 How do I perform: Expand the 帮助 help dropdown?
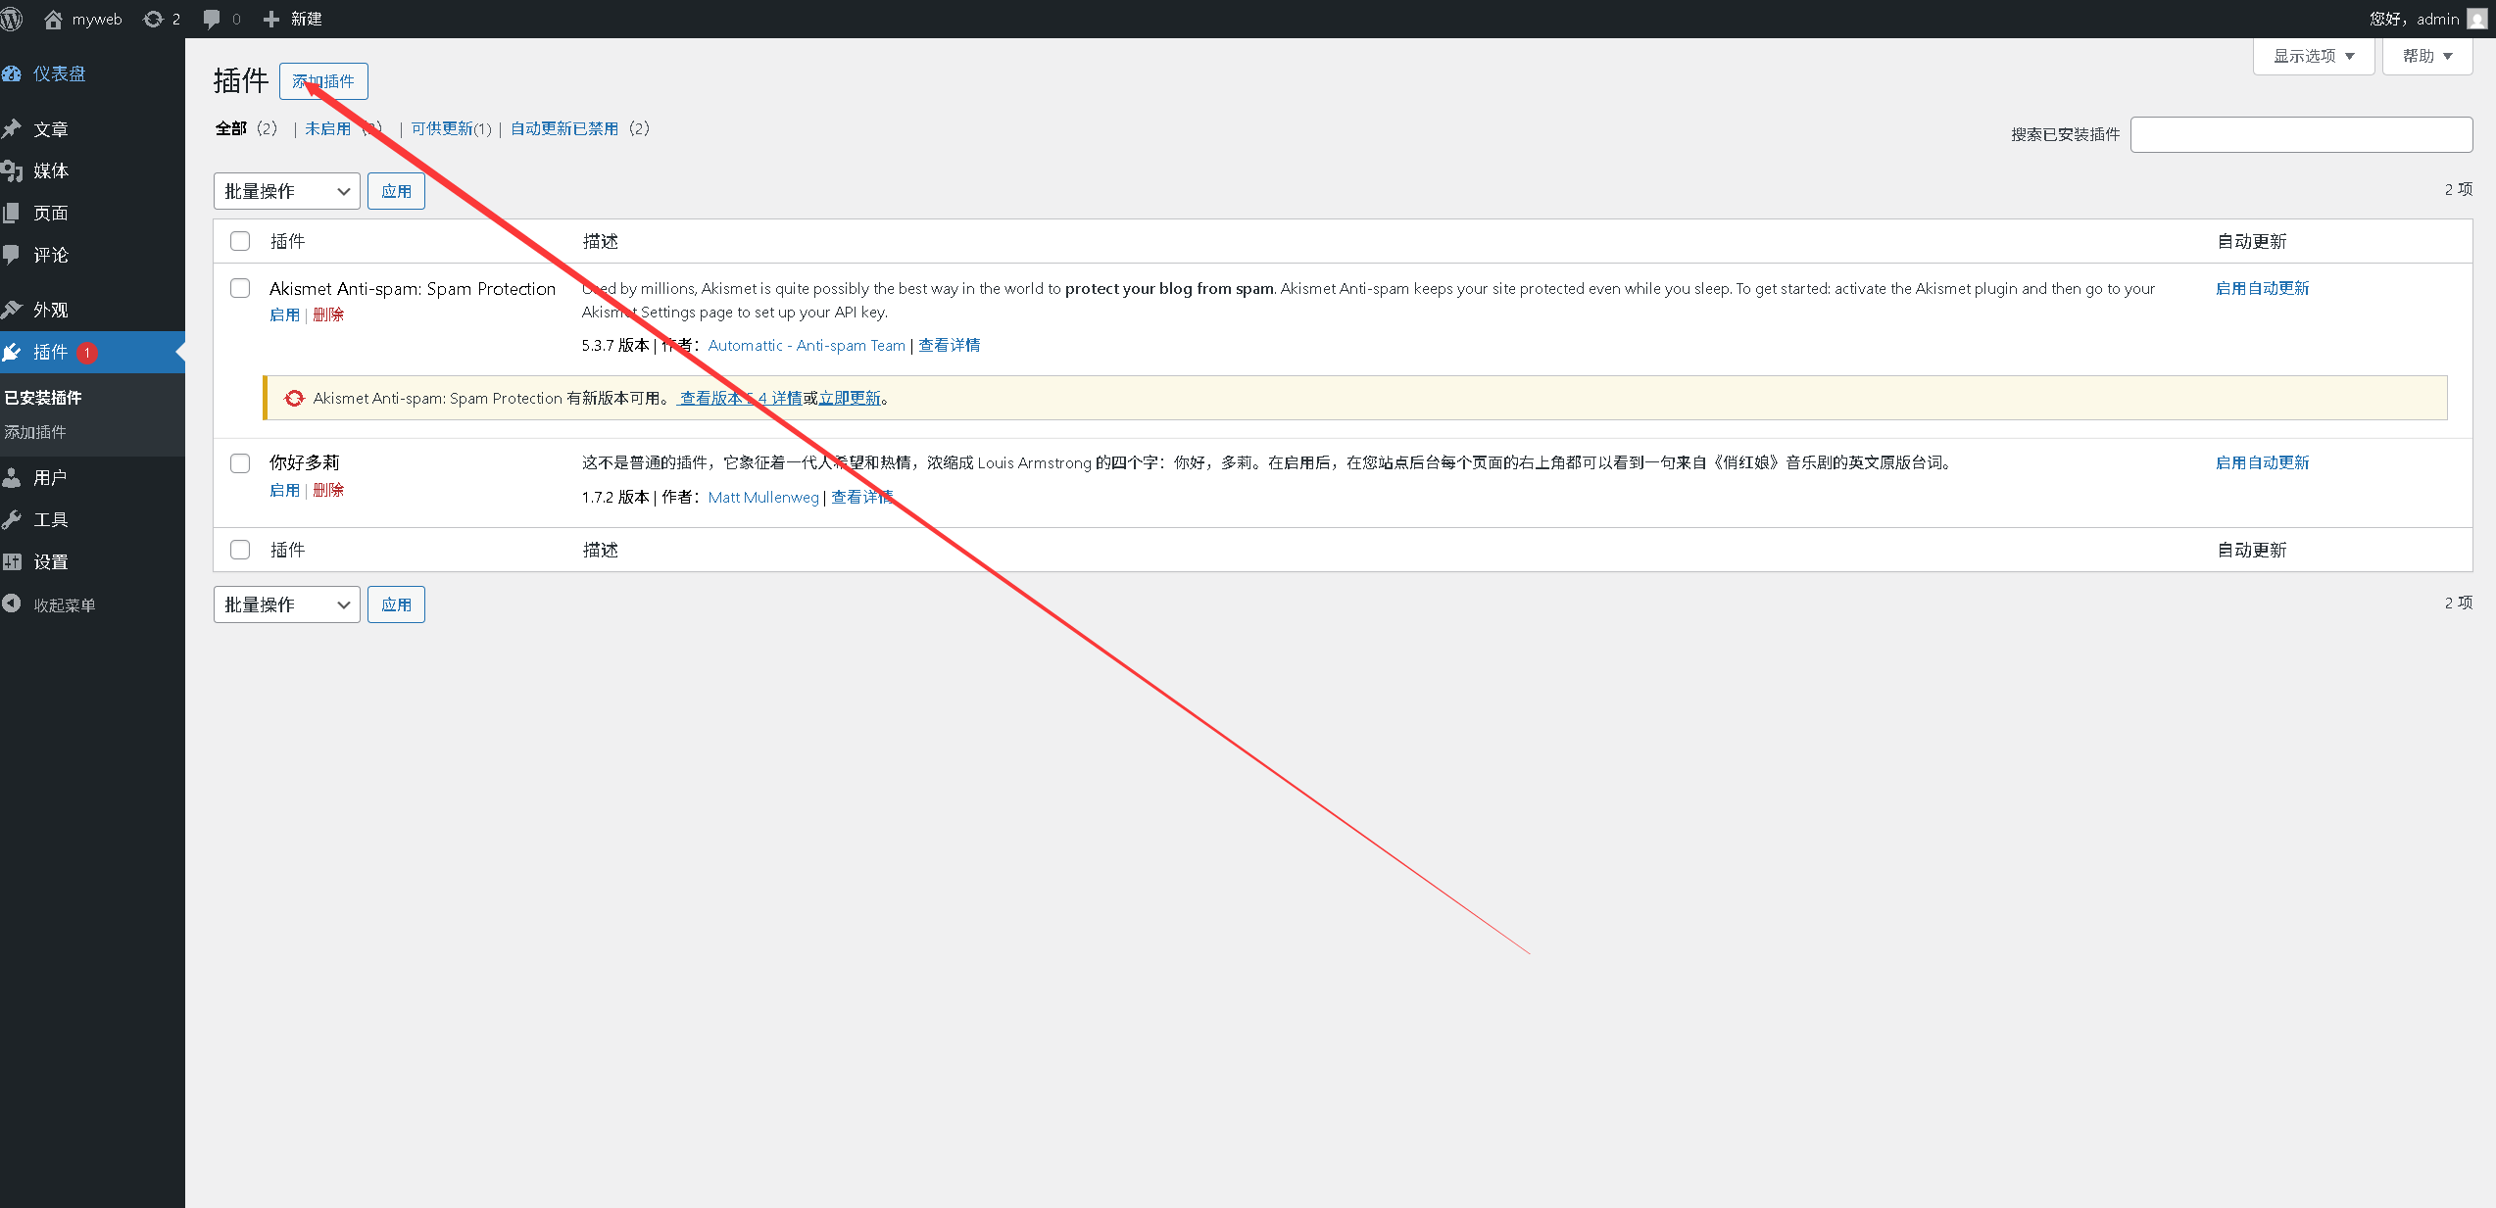(x=2426, y=56)
